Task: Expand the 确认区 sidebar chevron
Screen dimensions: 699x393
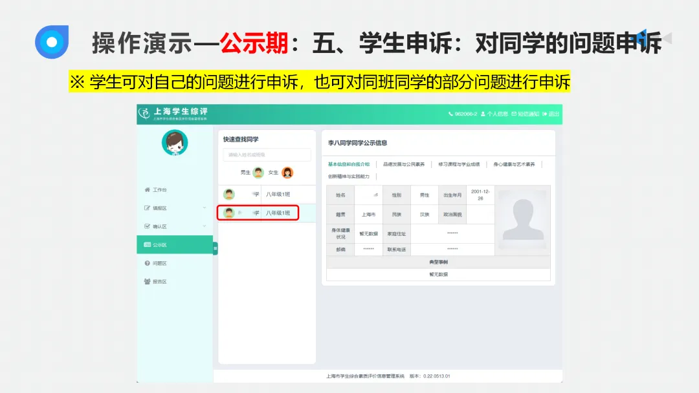Action: tap(204, 225)
